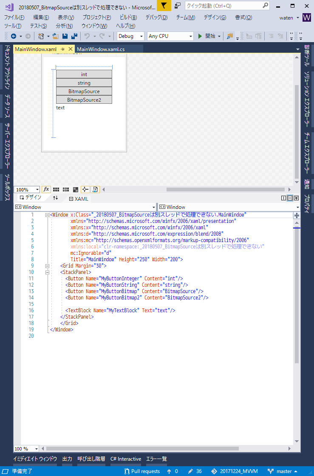Click the swap panes arrows icon
Viewport: 314px width, 476px height.
56,198
